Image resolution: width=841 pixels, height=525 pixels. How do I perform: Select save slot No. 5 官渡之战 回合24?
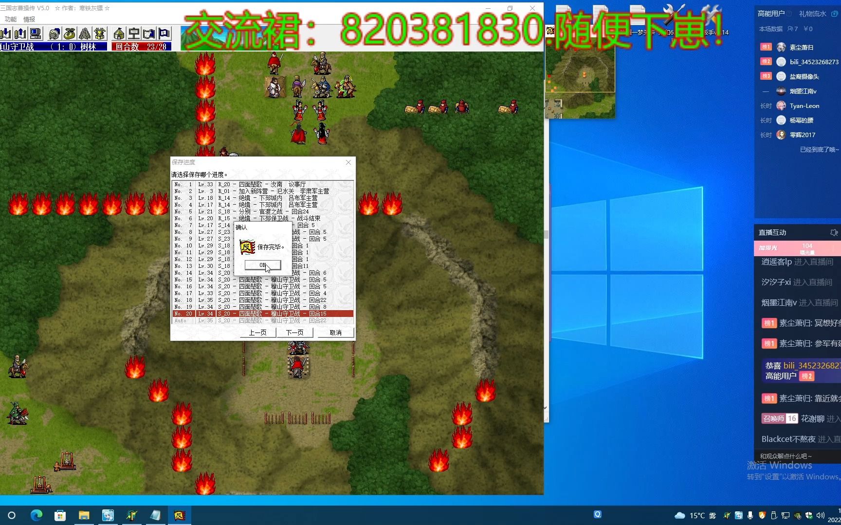[263, 211]
